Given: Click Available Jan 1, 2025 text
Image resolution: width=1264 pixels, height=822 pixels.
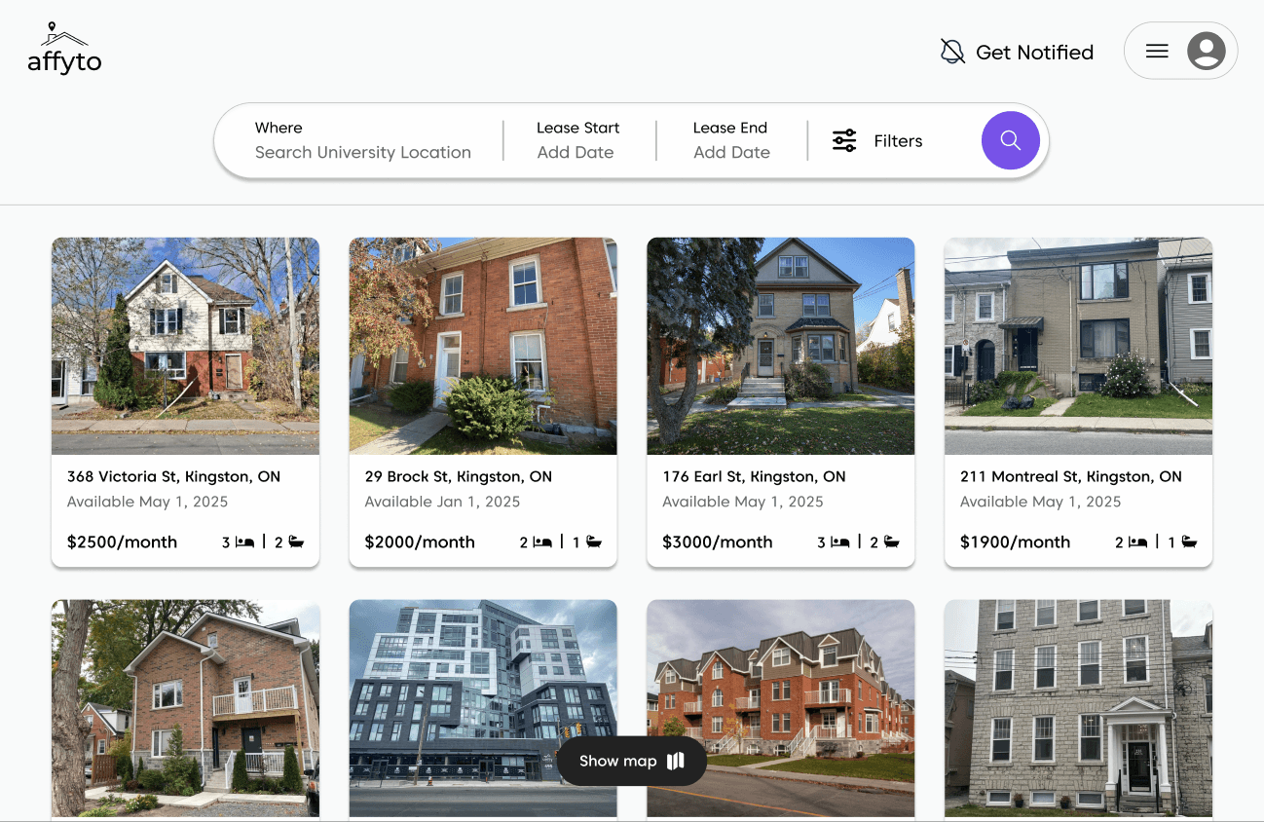Looking at the screenshot, I should pyautogui.click(x=442, y=502).
